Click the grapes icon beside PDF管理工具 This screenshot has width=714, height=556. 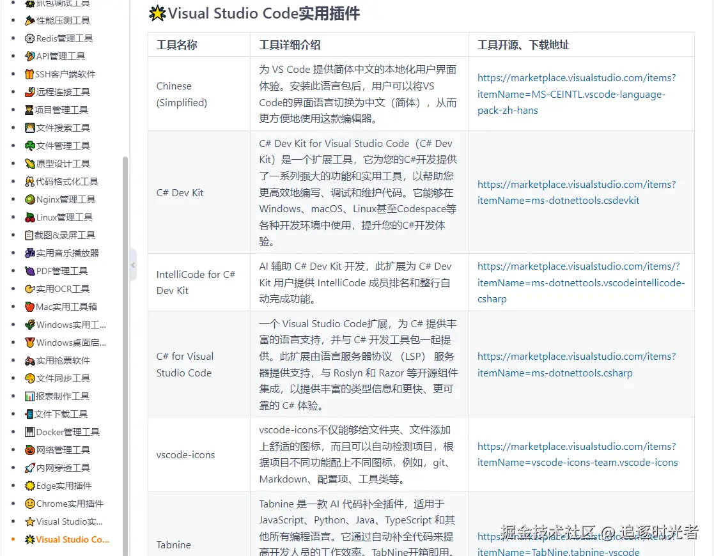tap(29, 271)
